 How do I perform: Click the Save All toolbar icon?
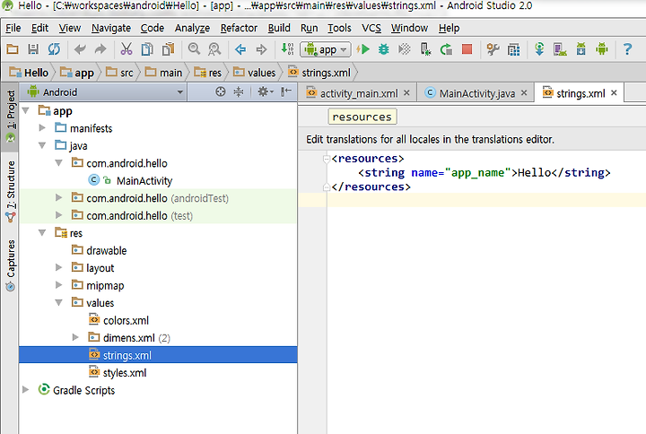(33, 49)
